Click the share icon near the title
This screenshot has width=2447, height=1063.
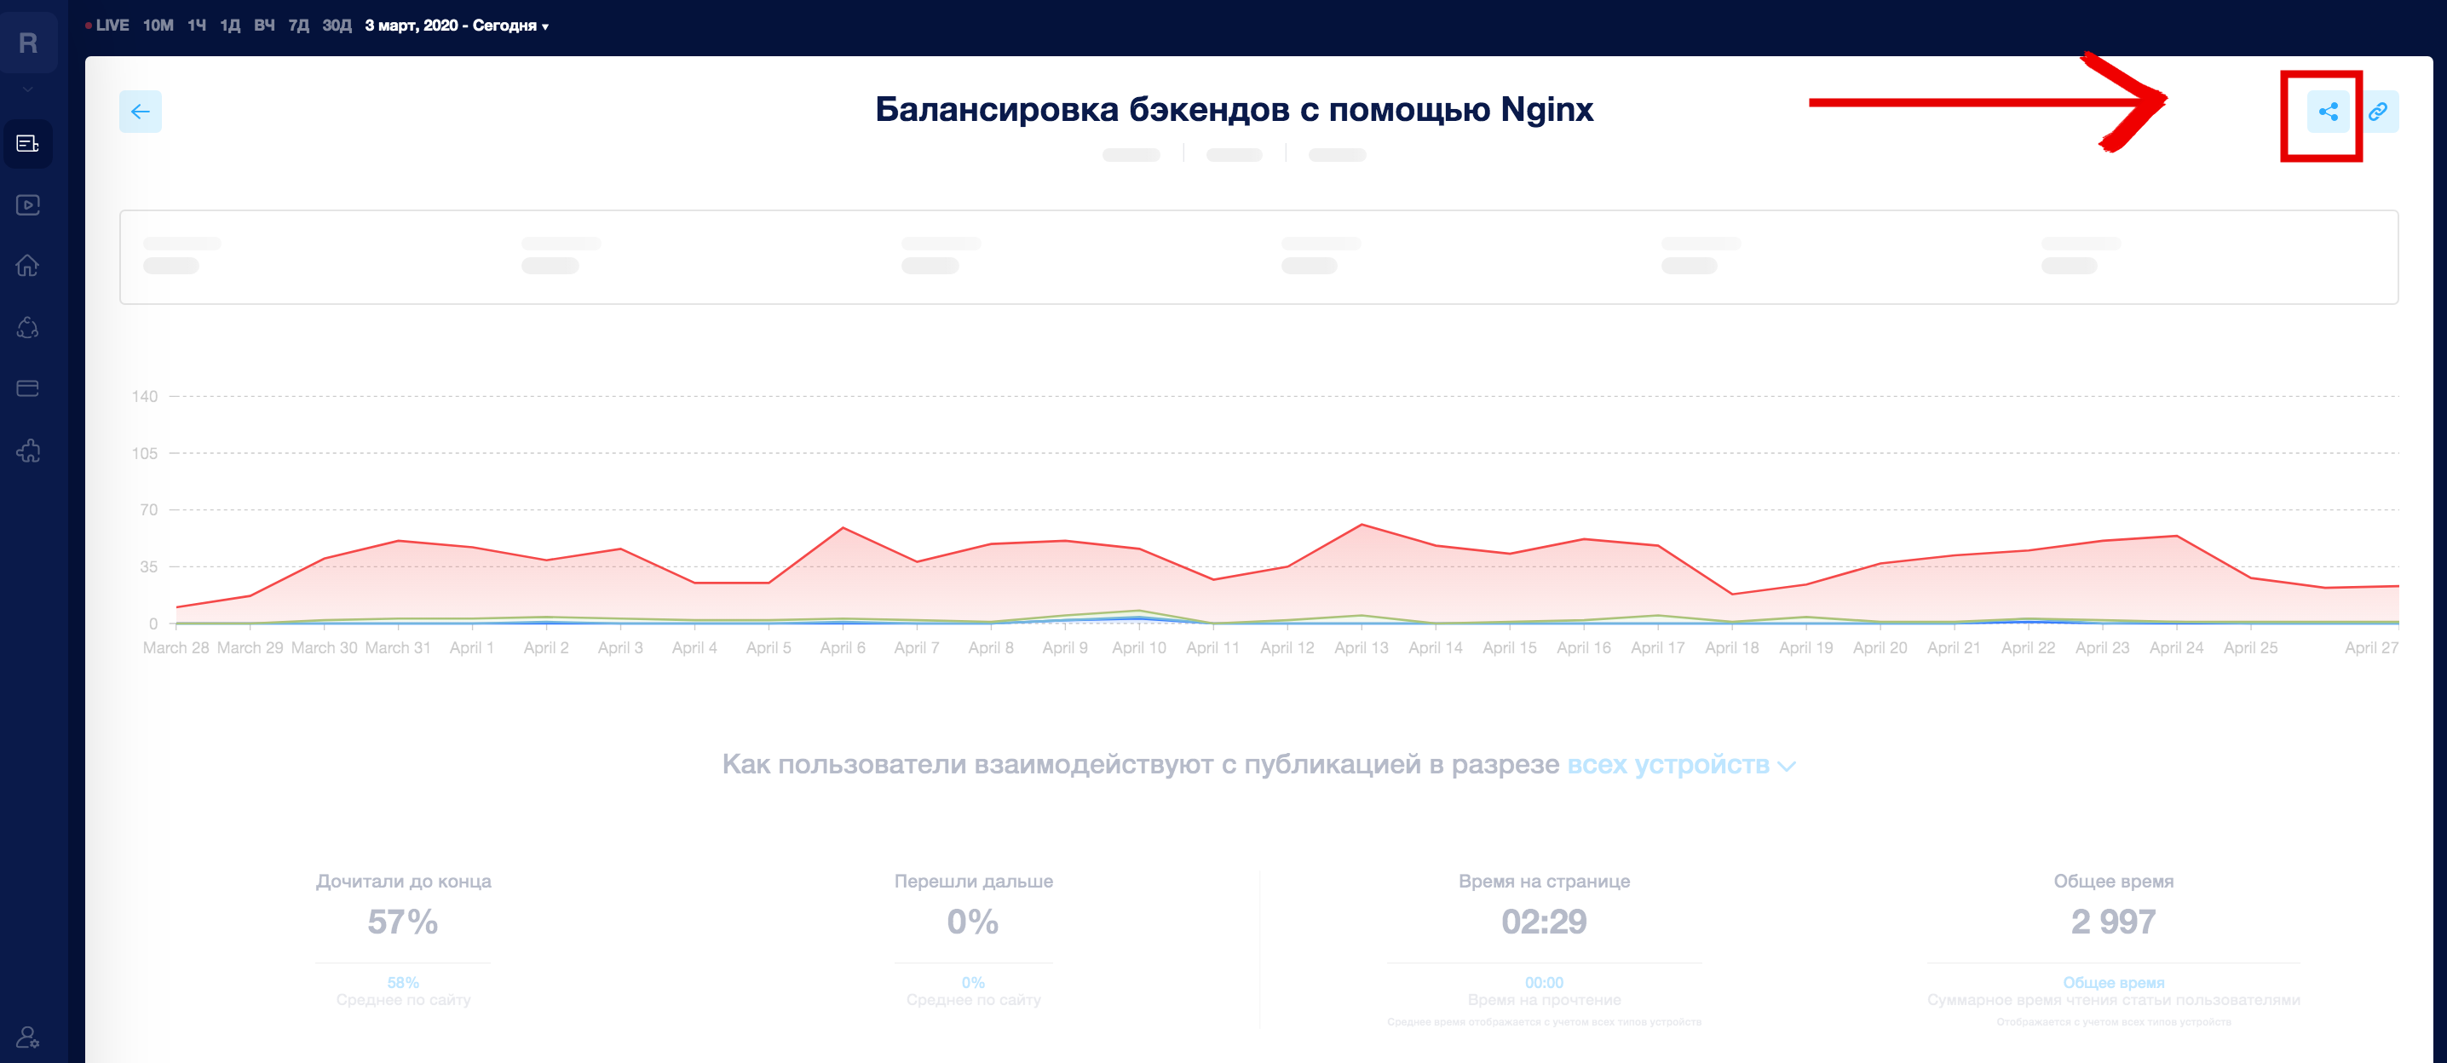coord(2328,112)
